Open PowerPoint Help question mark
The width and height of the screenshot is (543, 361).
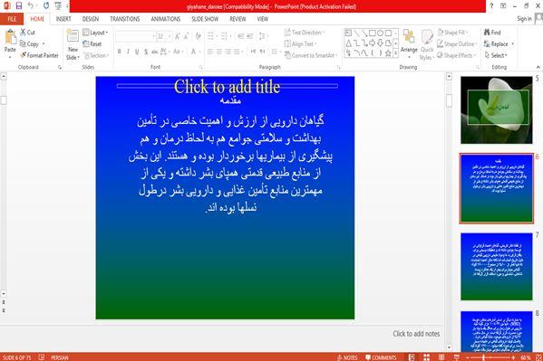pyautogui.click(x=491, y=5)
